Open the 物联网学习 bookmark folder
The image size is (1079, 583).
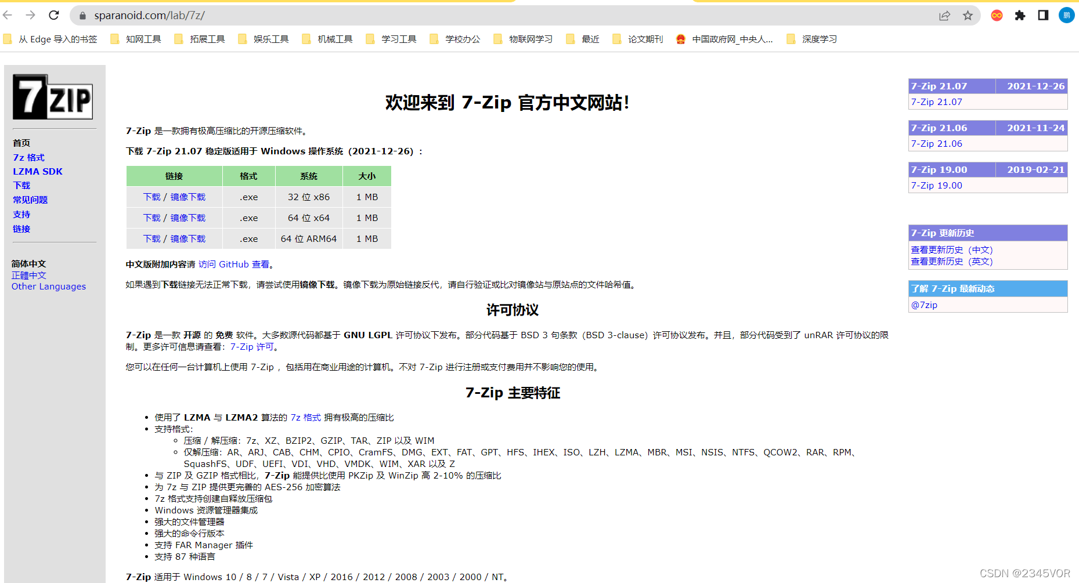pos(524,39)
